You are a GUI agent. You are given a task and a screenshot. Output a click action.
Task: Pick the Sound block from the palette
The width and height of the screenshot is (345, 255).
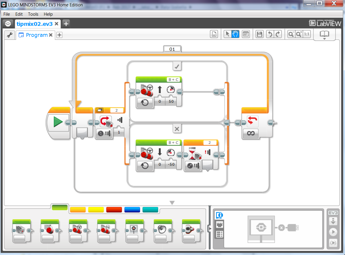[x=163, y=231]
